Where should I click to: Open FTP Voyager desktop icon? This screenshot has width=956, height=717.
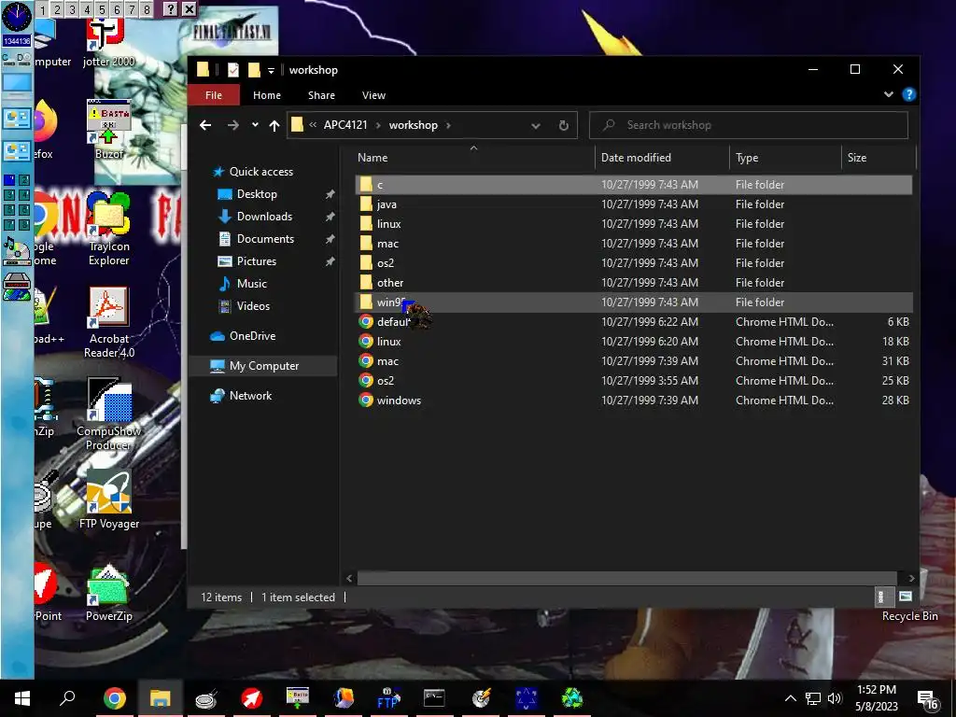(108, 499)
